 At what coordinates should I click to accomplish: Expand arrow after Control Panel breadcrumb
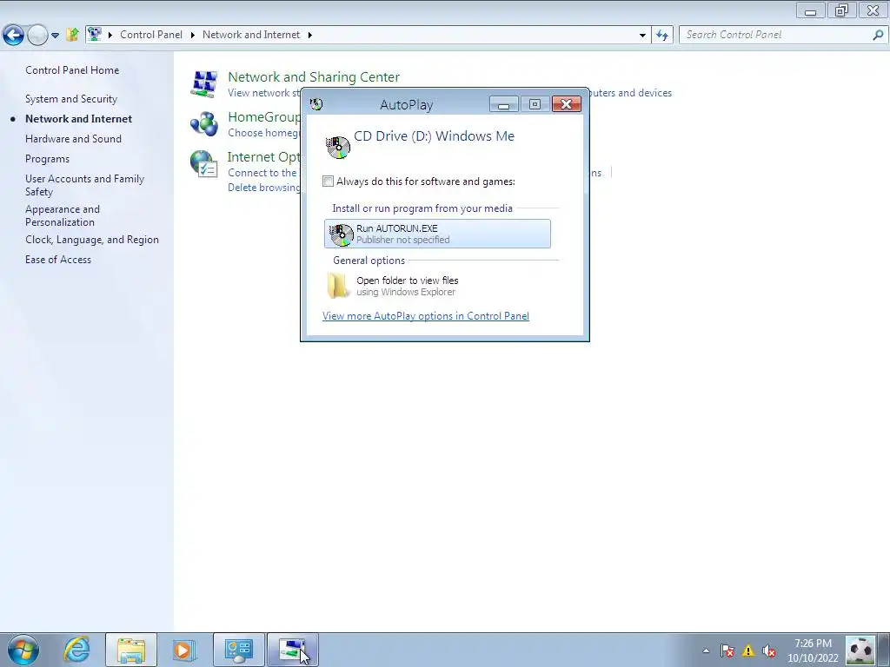pyautogui.click(x=192, y=35)
